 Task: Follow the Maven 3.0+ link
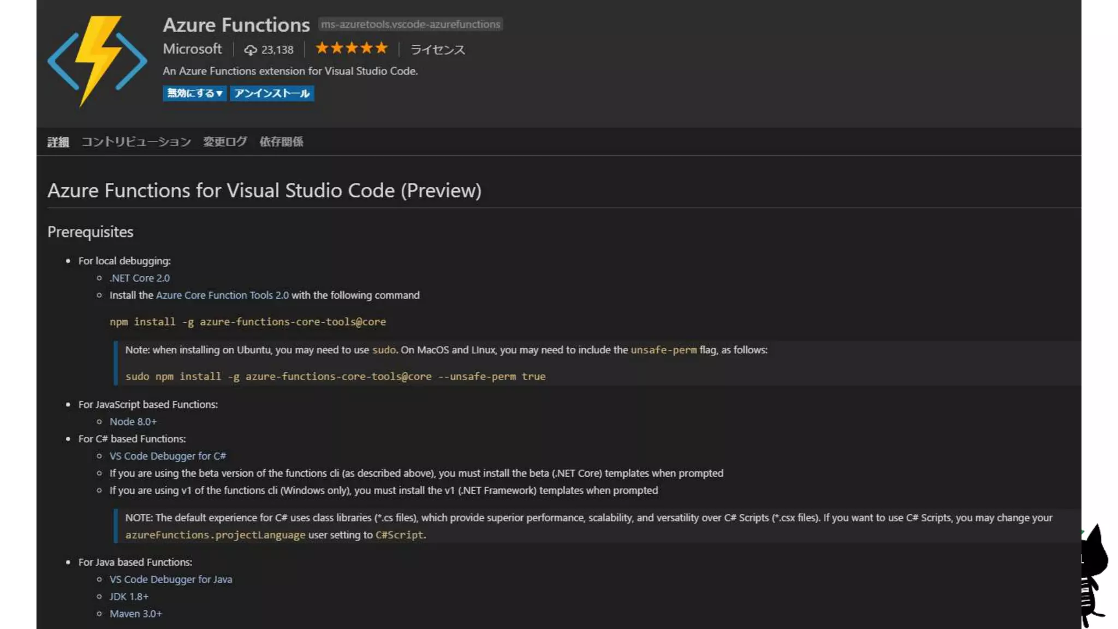coord(135,614)
